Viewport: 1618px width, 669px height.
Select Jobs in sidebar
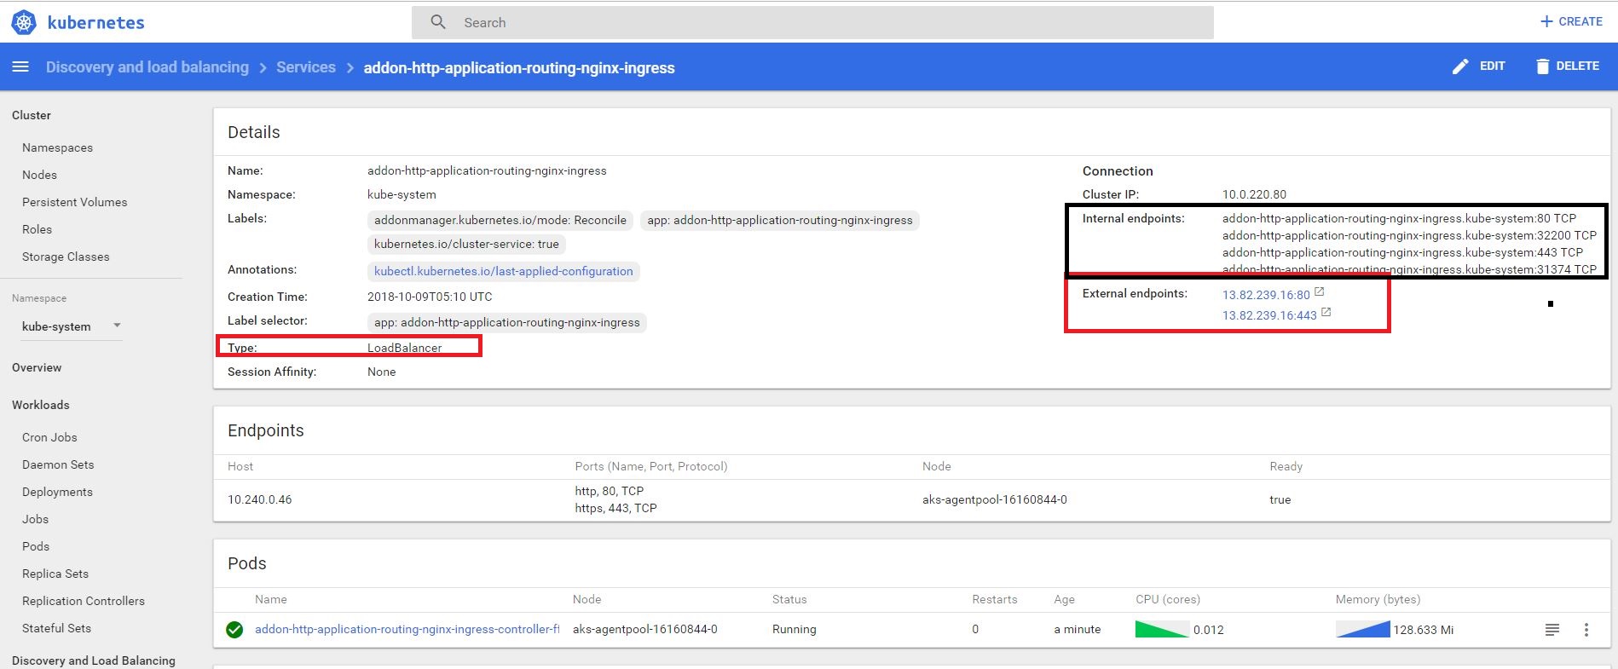tap(35, 519)
